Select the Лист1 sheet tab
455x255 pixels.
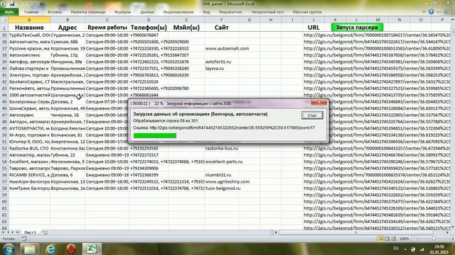pos(30,232)
